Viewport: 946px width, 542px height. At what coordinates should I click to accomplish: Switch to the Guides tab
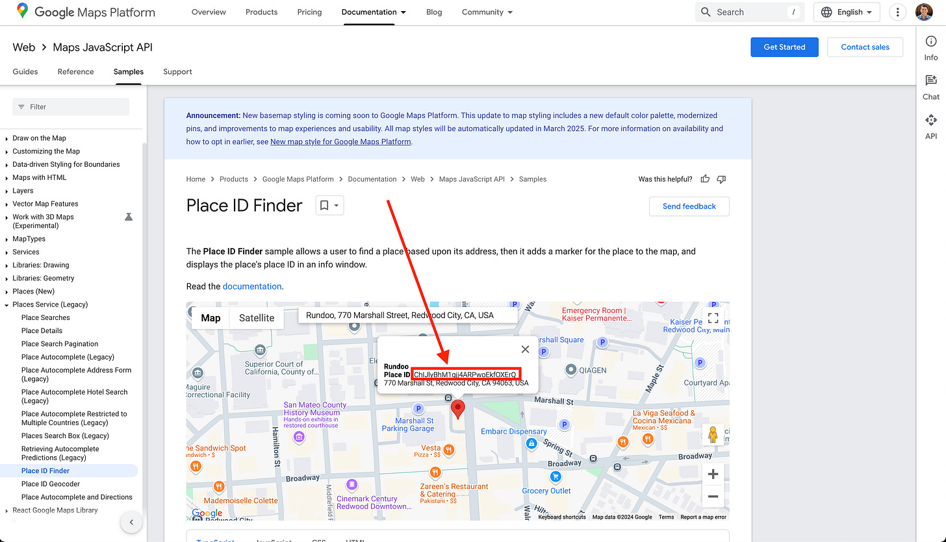tap(25, 71)
